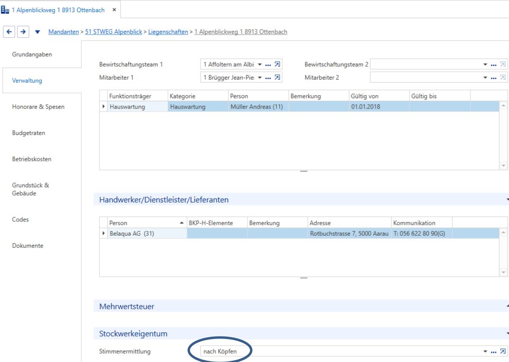Click the Rotbuchstrasse 7, 5000 Aarau address cell
The width and height of the screenshot is (509, 362).
(x=350, y=234)
